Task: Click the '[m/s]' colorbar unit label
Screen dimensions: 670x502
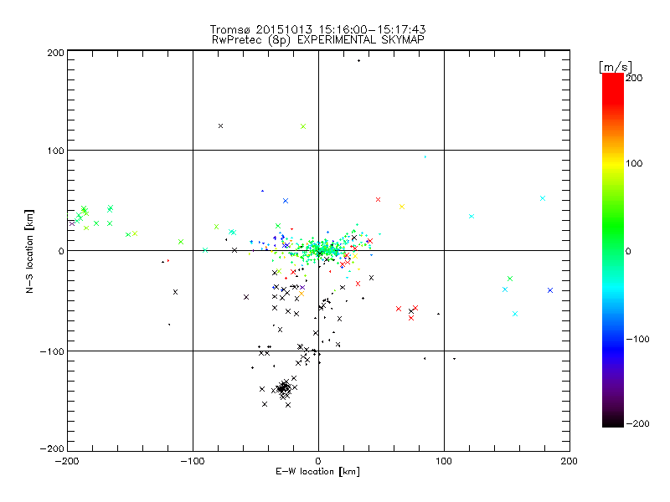Action: (x=616, y=67)
